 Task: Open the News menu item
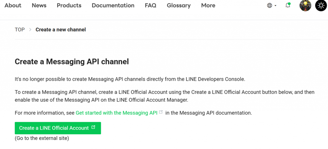pos(39,5)
